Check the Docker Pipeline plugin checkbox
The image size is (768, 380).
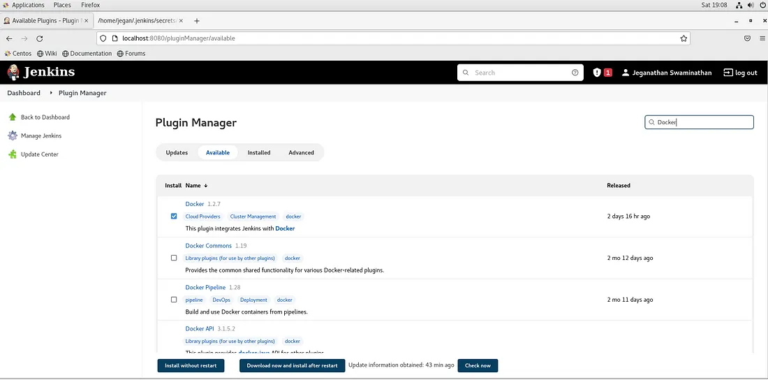coord(174,300)
